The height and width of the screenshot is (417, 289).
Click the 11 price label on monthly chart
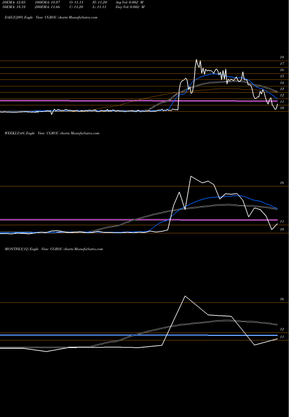point(282,337)
